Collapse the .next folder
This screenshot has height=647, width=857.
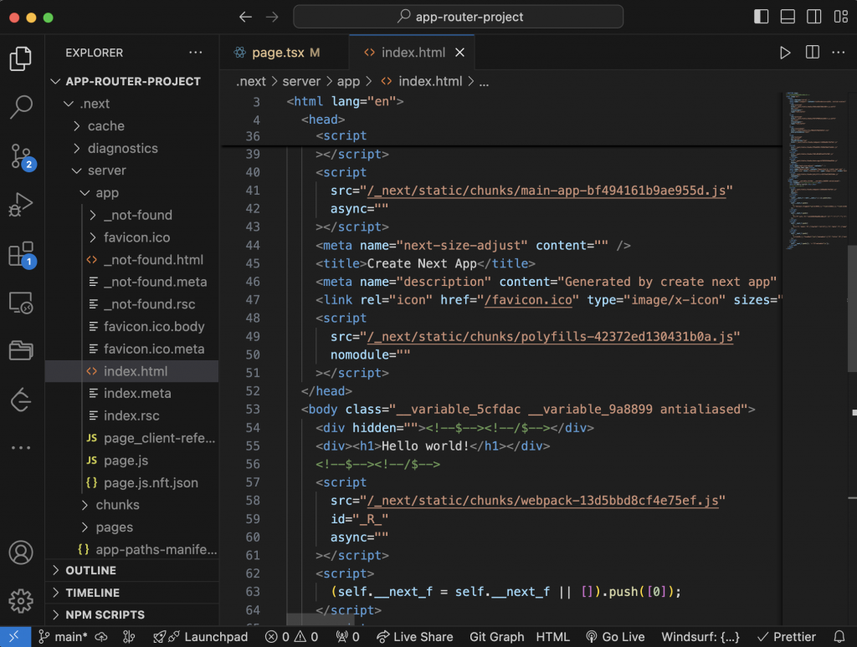tap(131, 104)
